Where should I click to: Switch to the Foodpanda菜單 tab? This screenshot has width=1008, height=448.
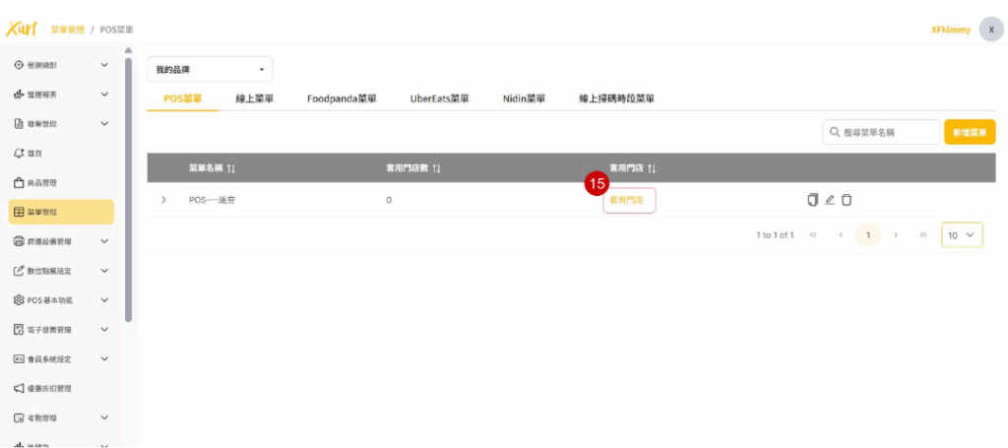tap(342, 98)
